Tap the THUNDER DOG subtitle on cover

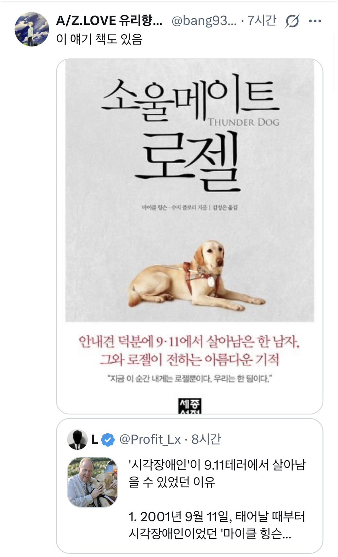click(x=244, y=122)
